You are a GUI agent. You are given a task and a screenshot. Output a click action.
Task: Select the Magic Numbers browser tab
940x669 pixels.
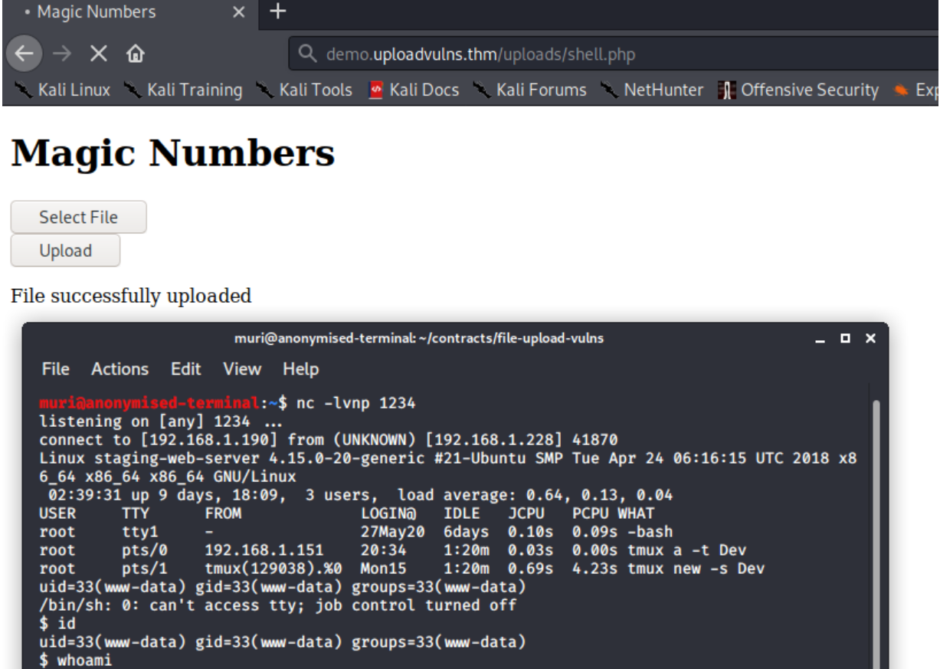pos(96,12)
